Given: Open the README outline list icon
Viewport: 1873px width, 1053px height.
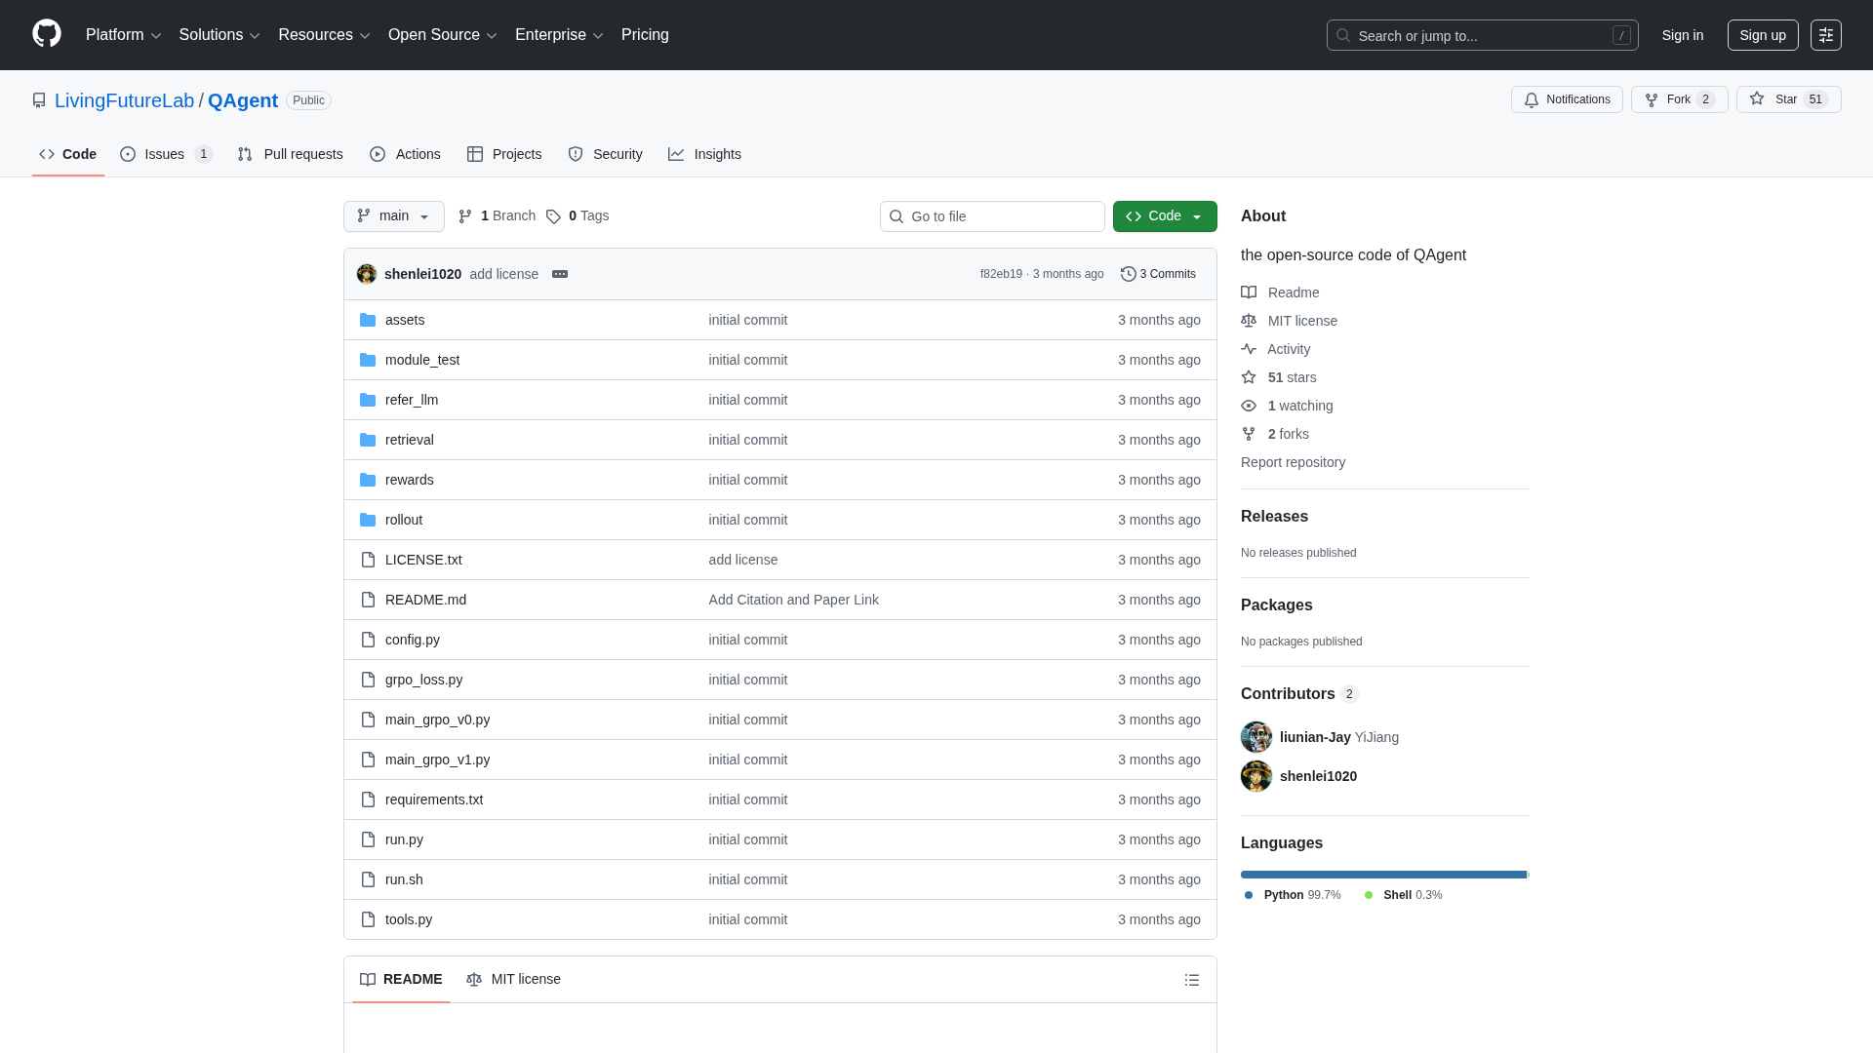Looking at the screenshot, I should (x=1191, y=980).
